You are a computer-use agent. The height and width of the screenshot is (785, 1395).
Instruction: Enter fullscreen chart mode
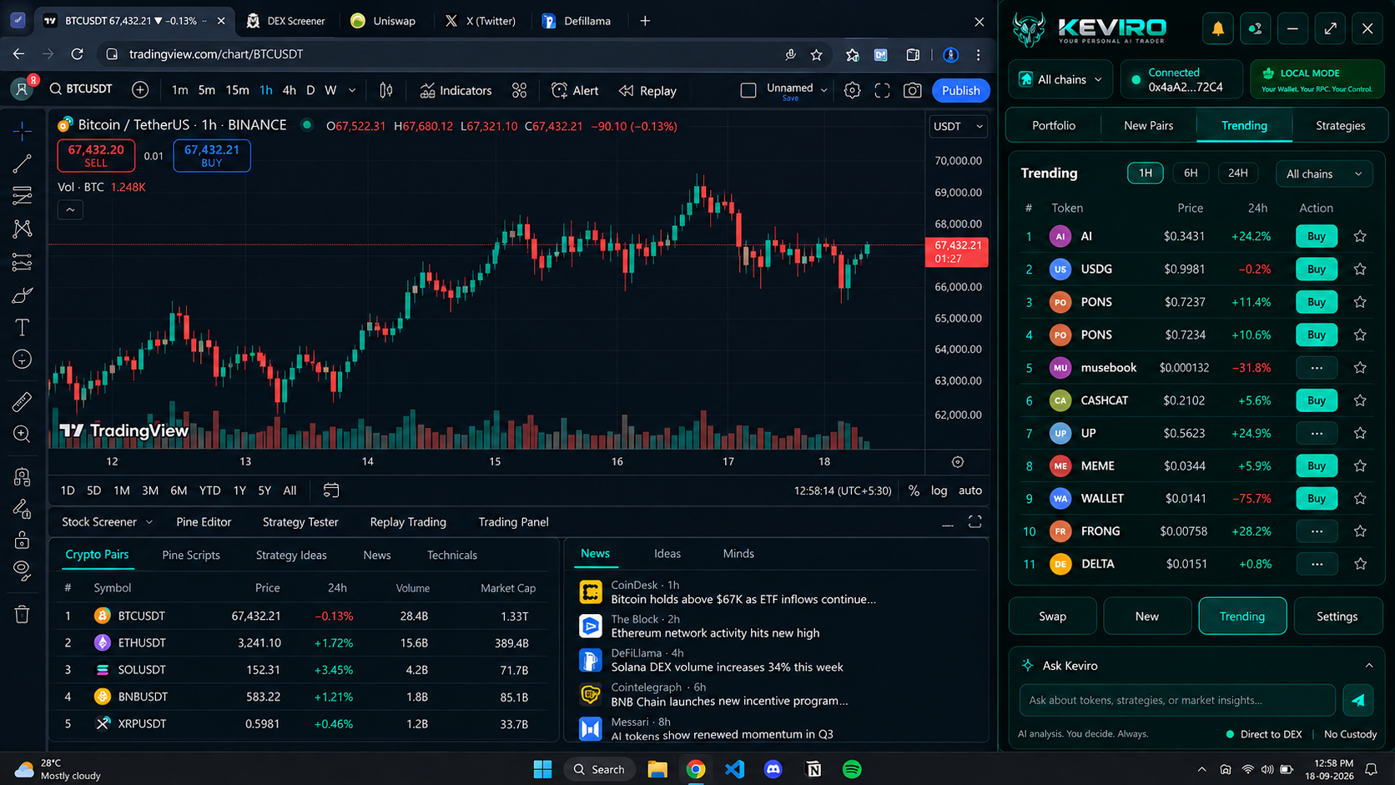(x=882, y=90)
